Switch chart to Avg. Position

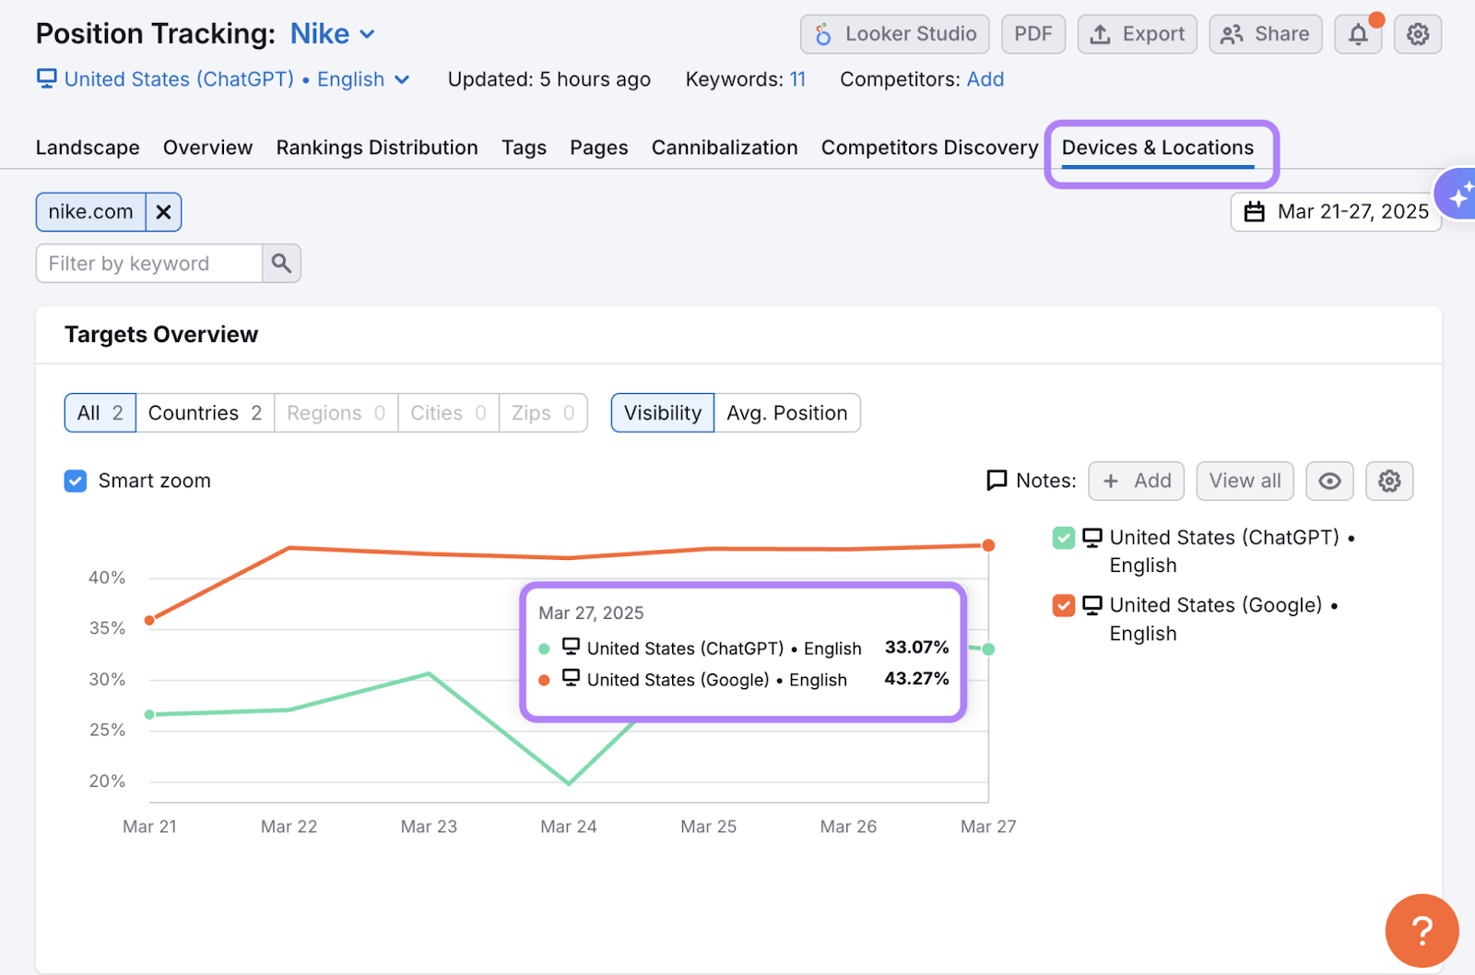(x=786, y=413)
